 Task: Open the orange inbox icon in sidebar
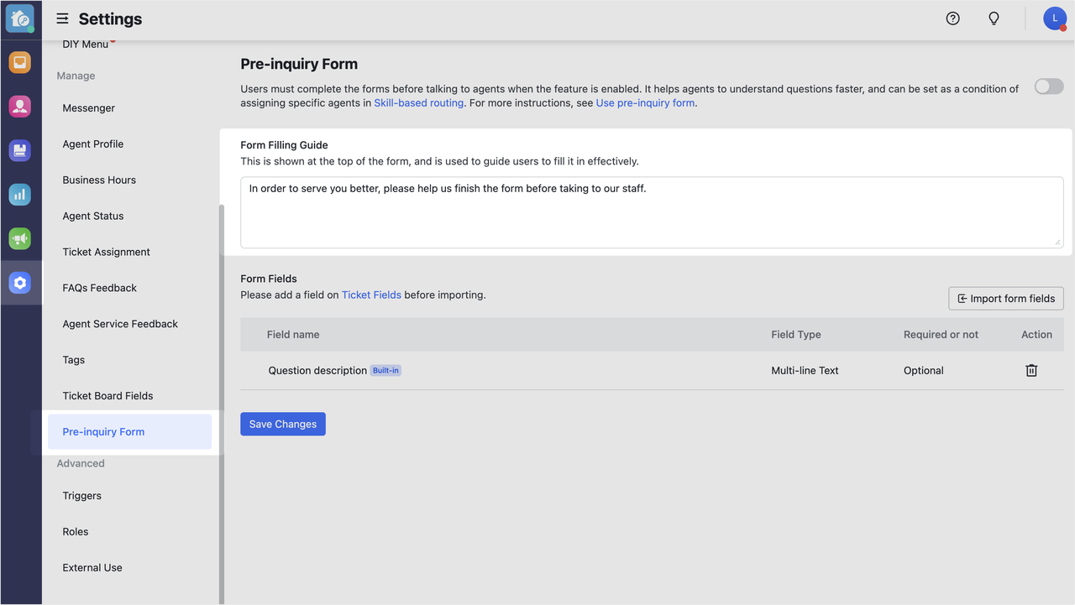(20, 62)
